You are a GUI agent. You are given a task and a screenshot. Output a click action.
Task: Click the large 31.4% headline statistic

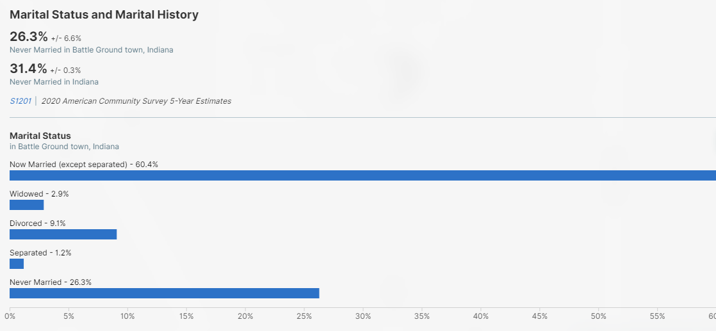click(x=28, y=69)
